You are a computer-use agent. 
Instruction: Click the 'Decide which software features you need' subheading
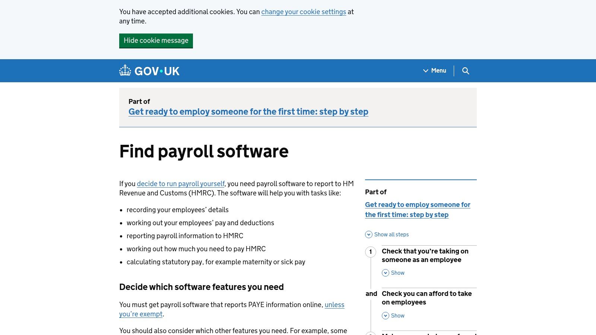tap(201, 287)
